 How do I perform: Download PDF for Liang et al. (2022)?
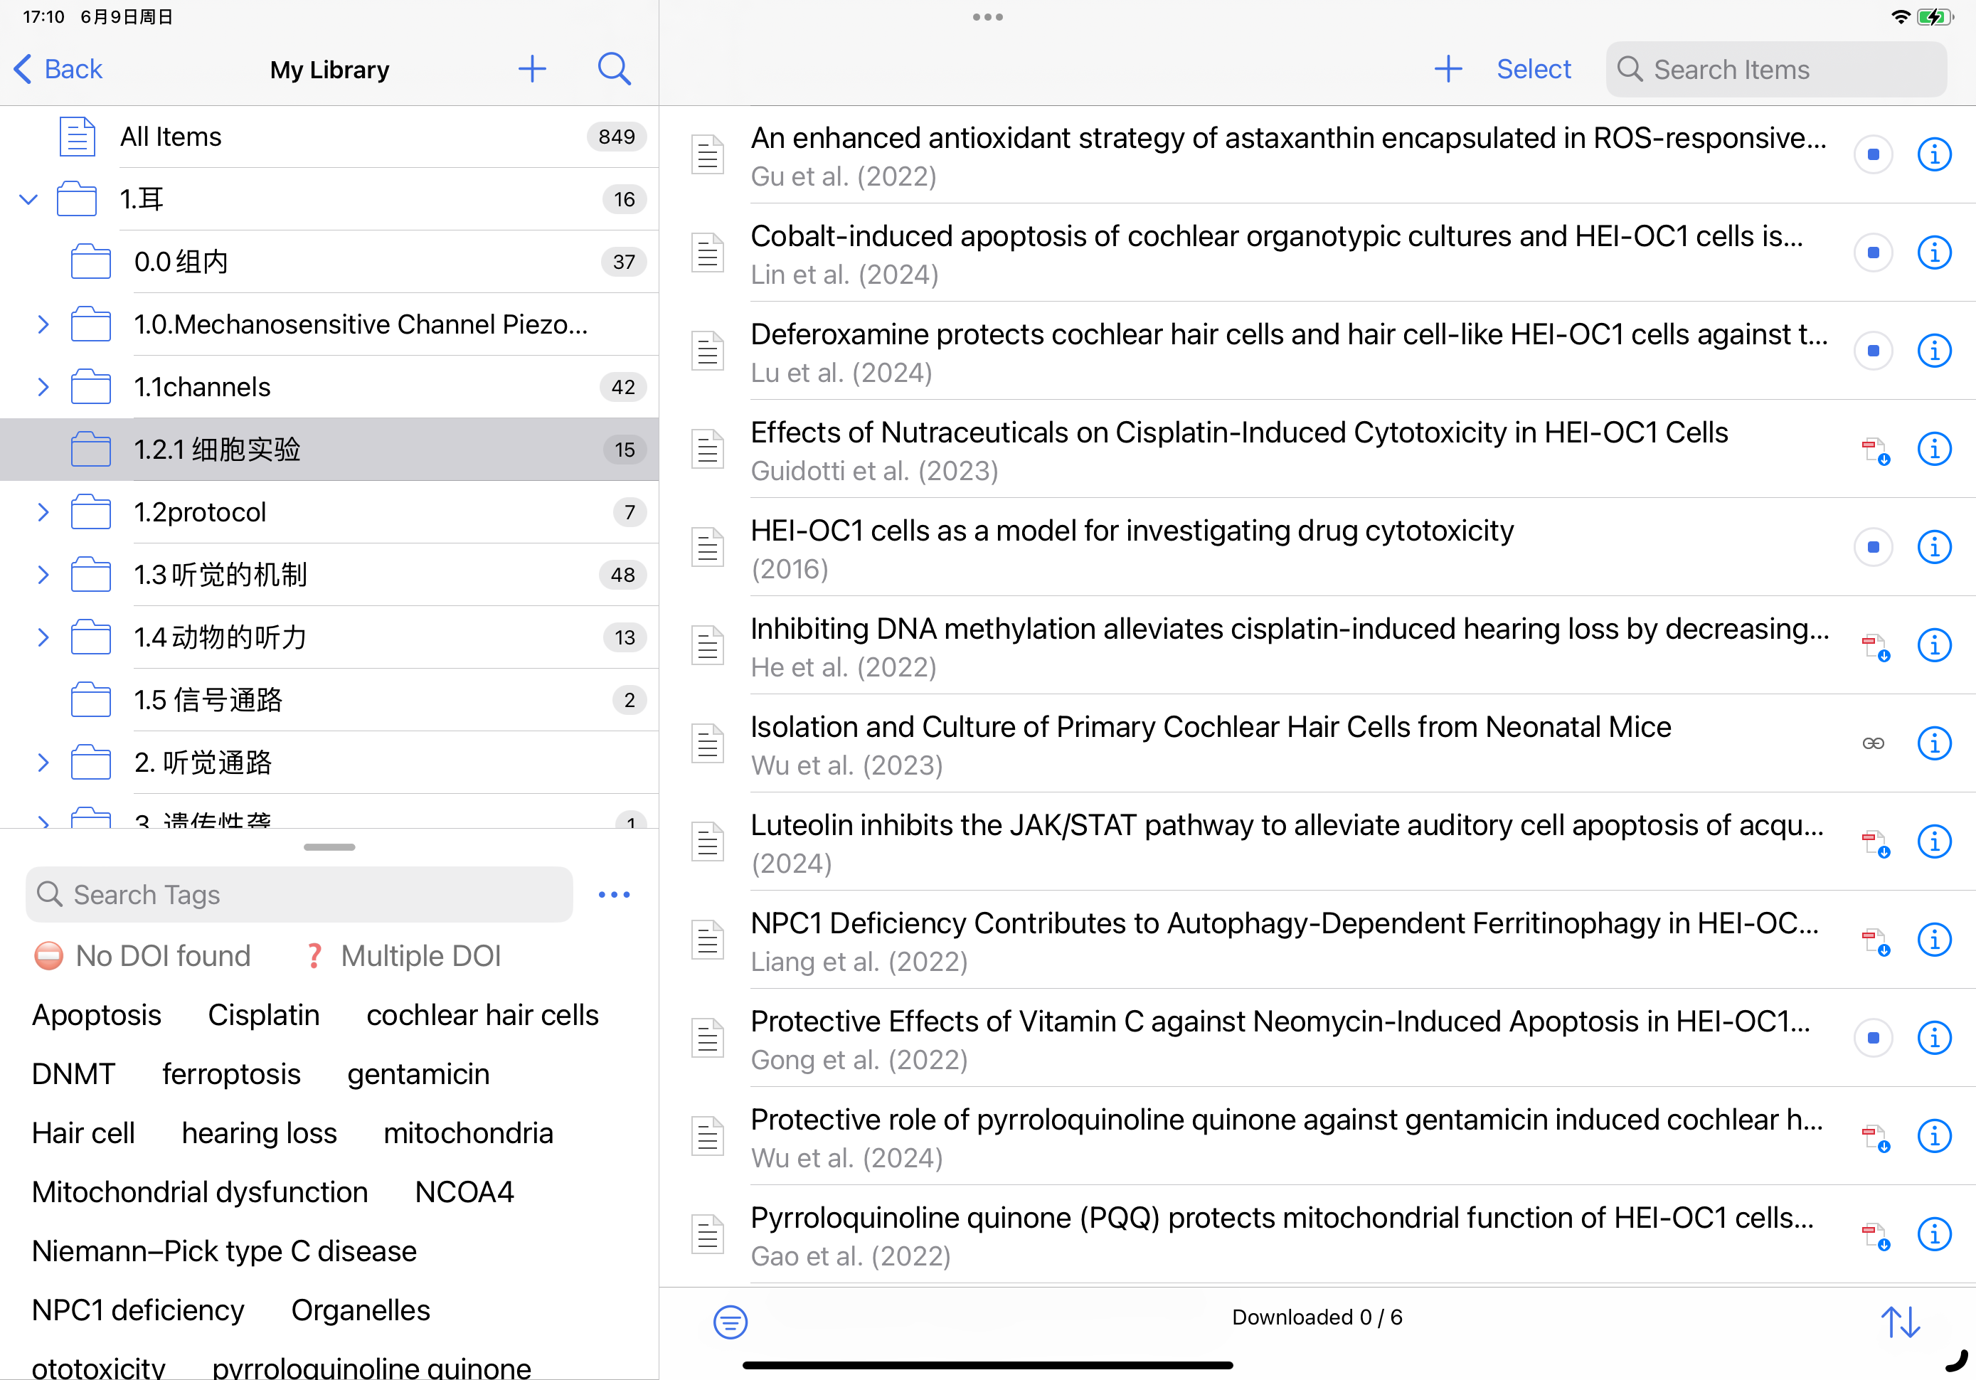click(x=1875, y=941)
